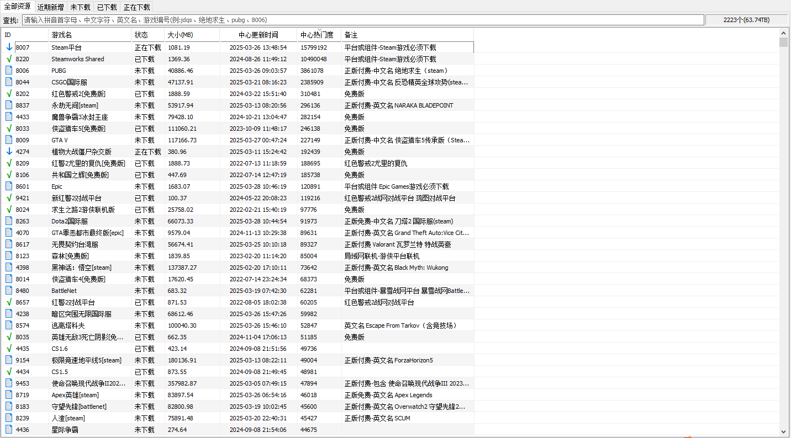The width and height of the screenshot is (791, 438).
Task: Click the document icon next to CSGO国际服
Action: click(x=9, y=82)
